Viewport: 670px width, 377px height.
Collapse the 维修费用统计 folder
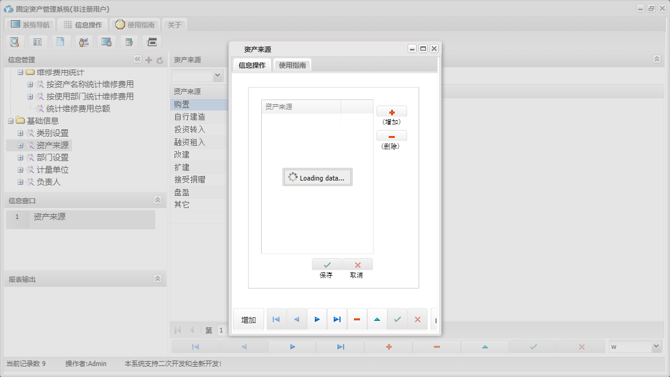(21, 72)
